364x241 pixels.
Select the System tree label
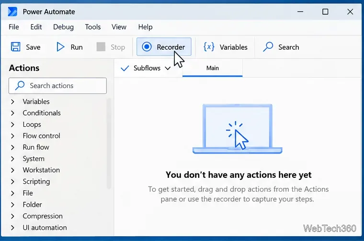pos(34,159)
